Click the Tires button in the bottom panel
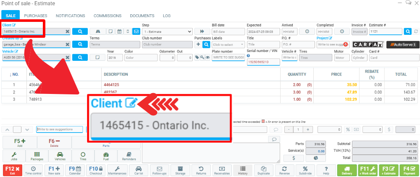The image size is (420, 177). (x=83, y=156)
